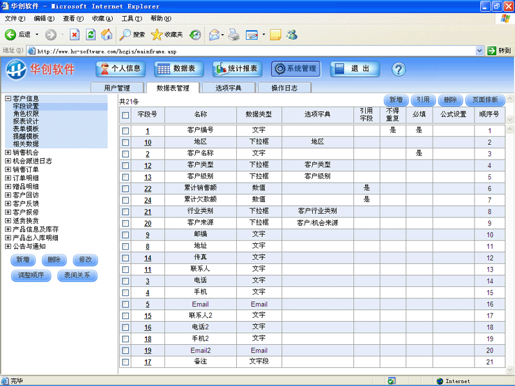Check the checkbox for 客户编号 row
Screen dimensions: 515x386
click(x=126, y=131)
